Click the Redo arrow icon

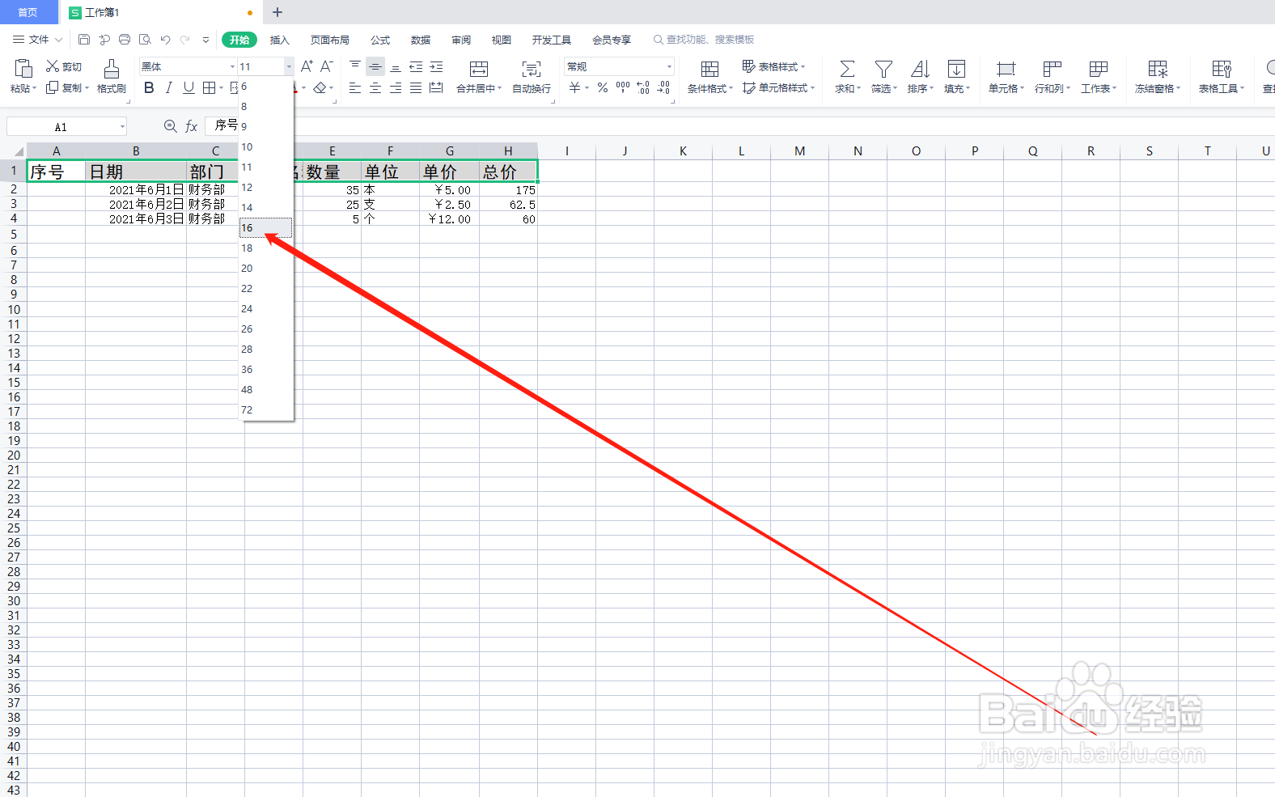click(x=185, y=39)
